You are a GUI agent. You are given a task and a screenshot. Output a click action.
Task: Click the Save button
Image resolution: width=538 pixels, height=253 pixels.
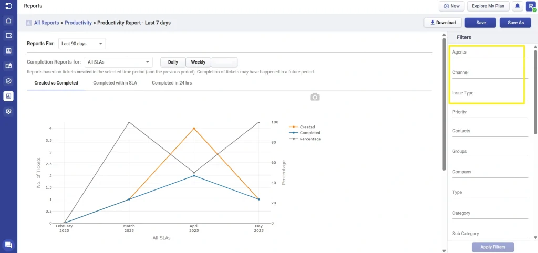(x=481, y=23)
